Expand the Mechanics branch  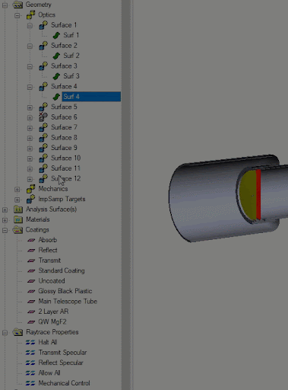coord(17,190)
